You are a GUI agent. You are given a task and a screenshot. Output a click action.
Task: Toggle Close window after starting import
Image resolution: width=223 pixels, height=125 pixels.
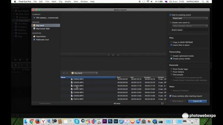coord(170,96)
